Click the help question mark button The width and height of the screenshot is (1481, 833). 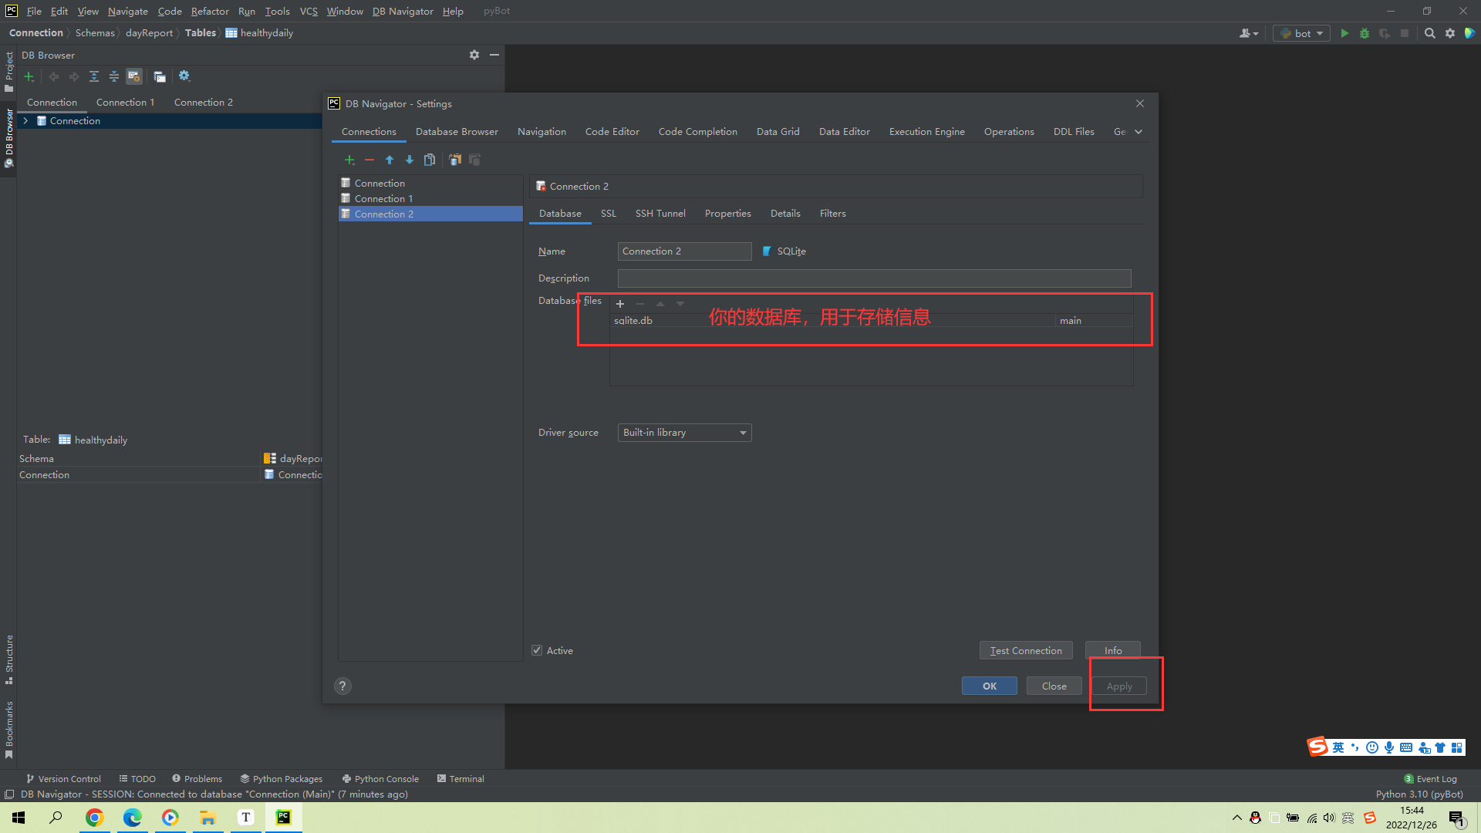point(342,686)
